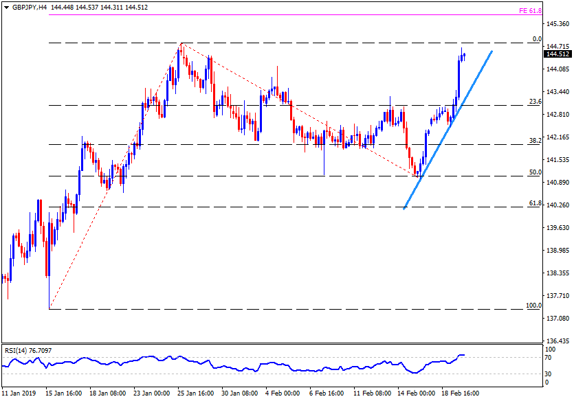Screen dimensions: 574x401
Task: Click the 61.8 Fibonacci retracement label
Action: click(x=536, y=203)
